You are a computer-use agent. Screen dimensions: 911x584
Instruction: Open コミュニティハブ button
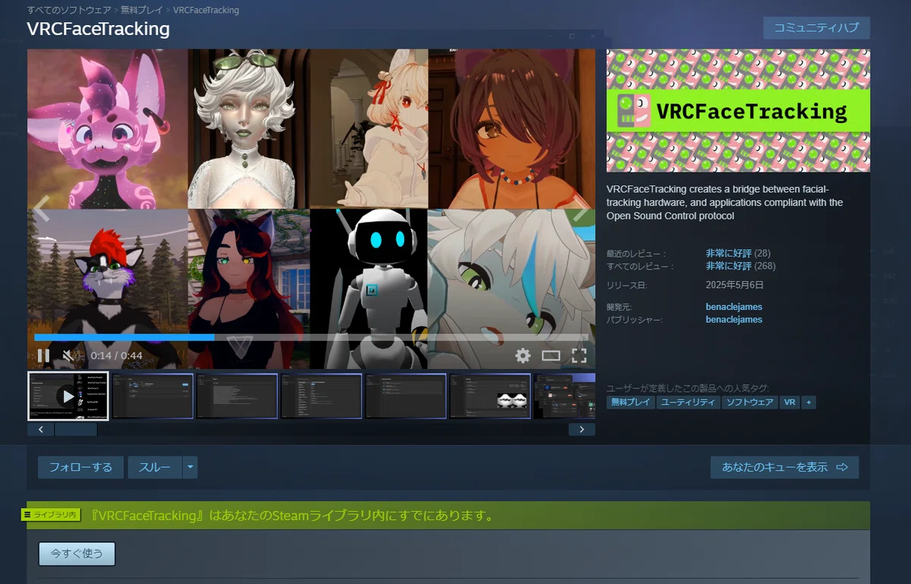click(816, 28)
